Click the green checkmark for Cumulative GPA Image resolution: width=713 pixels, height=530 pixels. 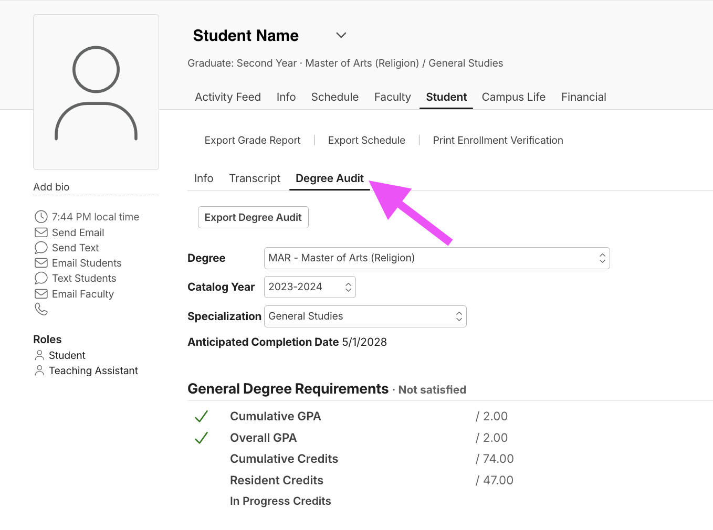(202, 416)
